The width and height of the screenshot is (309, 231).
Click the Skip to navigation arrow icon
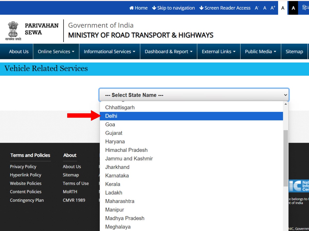154,8
